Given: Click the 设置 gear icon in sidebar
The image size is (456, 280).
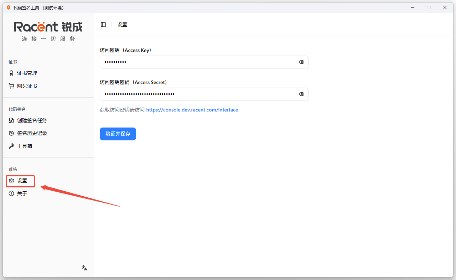Looking at the screenshot, I should click(11, 181).
